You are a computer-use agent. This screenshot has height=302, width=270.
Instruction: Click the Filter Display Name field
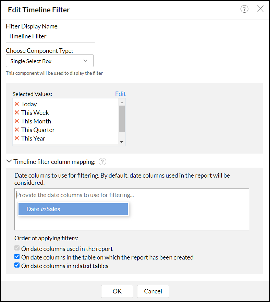click(x=50, y=36)
